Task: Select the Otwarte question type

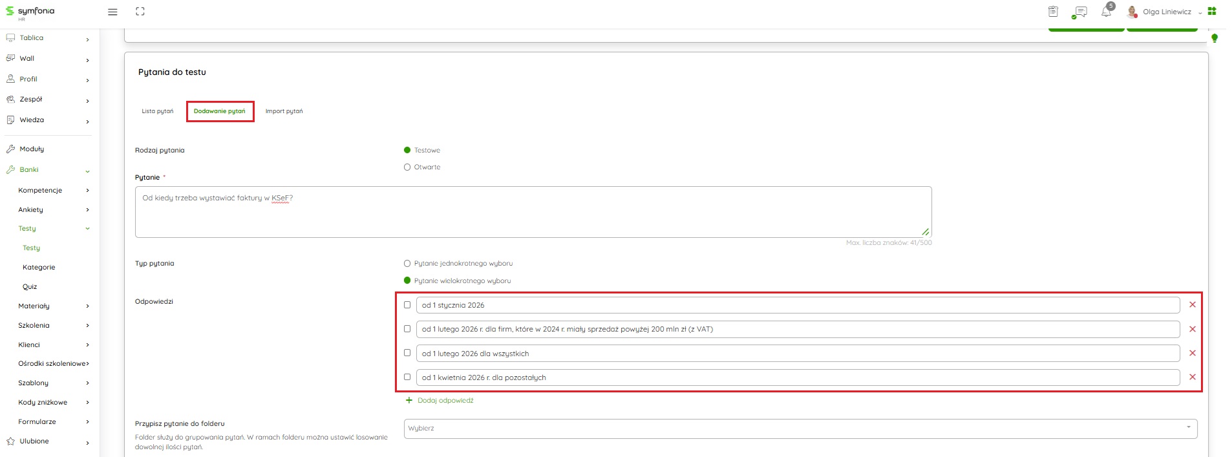Action: (x=407, y=167)
